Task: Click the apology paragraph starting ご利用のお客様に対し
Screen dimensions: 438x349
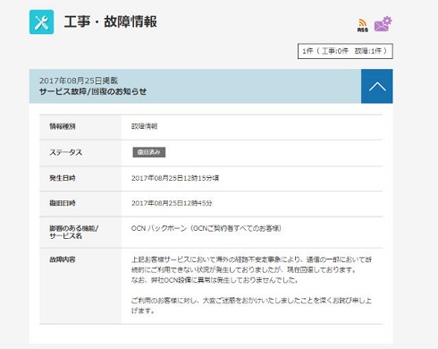Action: point(251,305)
